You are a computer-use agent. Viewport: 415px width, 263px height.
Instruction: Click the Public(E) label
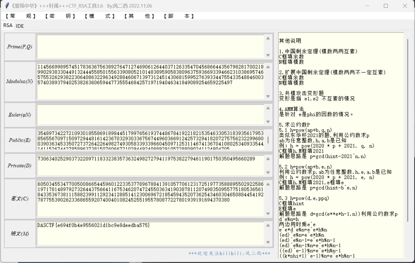[x=20, y=140]
